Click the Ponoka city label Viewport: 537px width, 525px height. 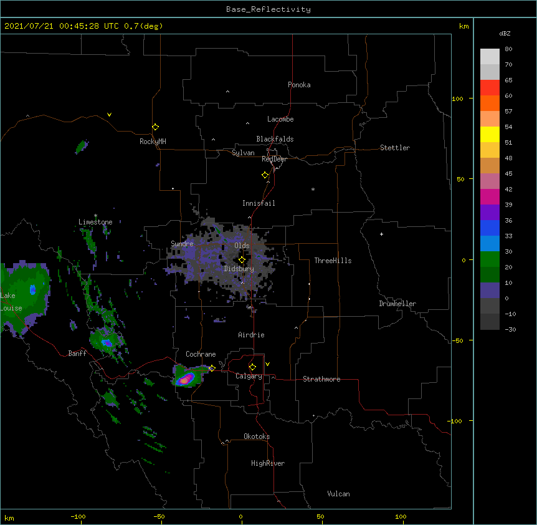[299, 85]
